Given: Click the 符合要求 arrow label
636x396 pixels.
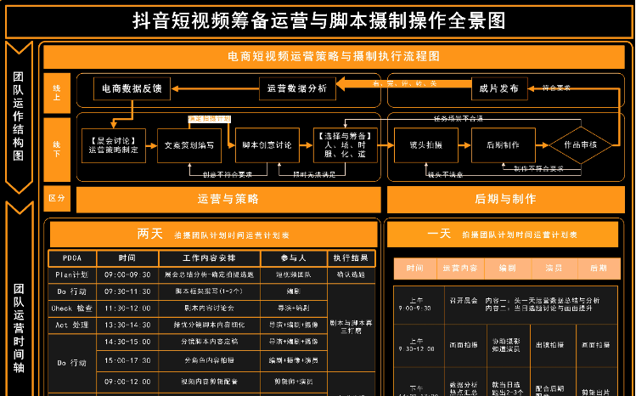Looking at the screenshot, I should point(556,88).
